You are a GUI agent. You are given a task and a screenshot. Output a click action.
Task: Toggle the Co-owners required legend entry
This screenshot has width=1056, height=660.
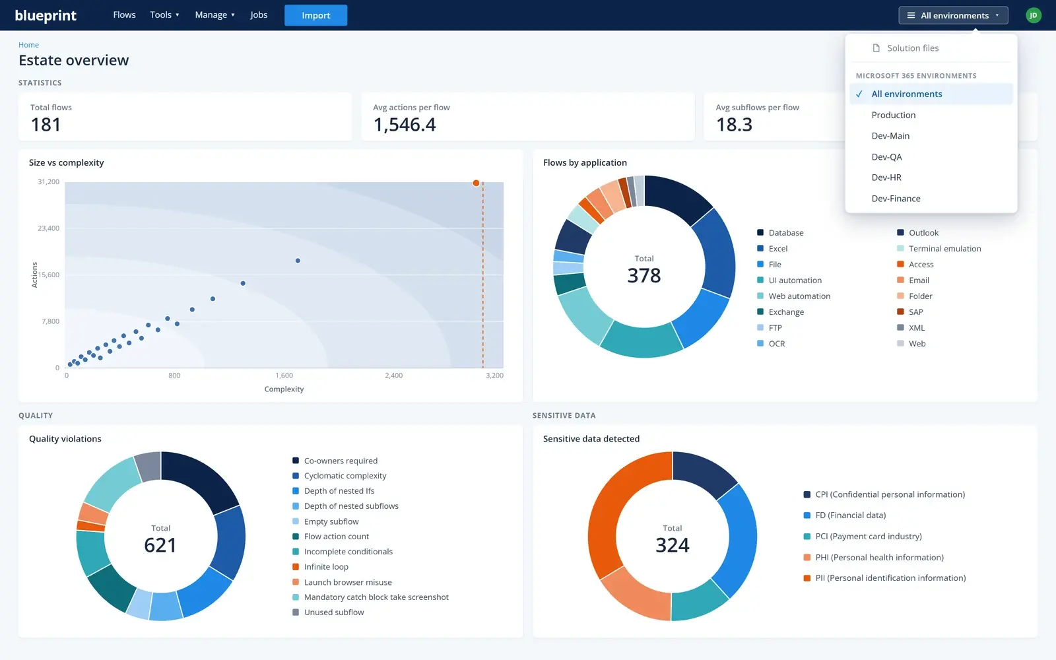tap(335, 461)
